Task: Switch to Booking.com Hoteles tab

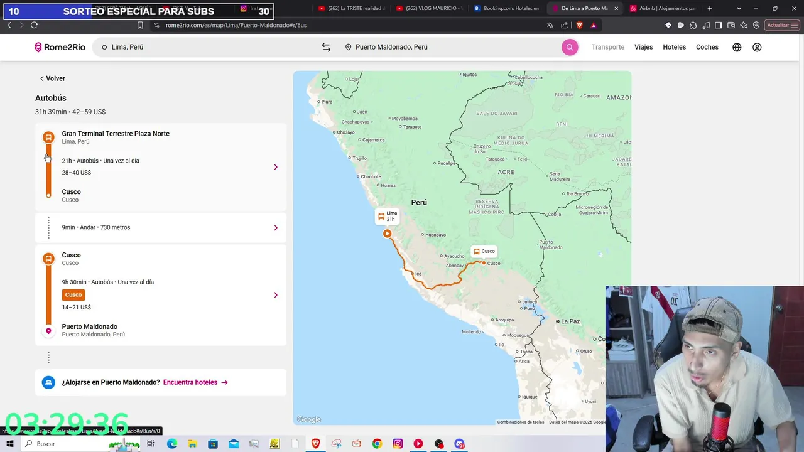Action: [x=506, y=8]
